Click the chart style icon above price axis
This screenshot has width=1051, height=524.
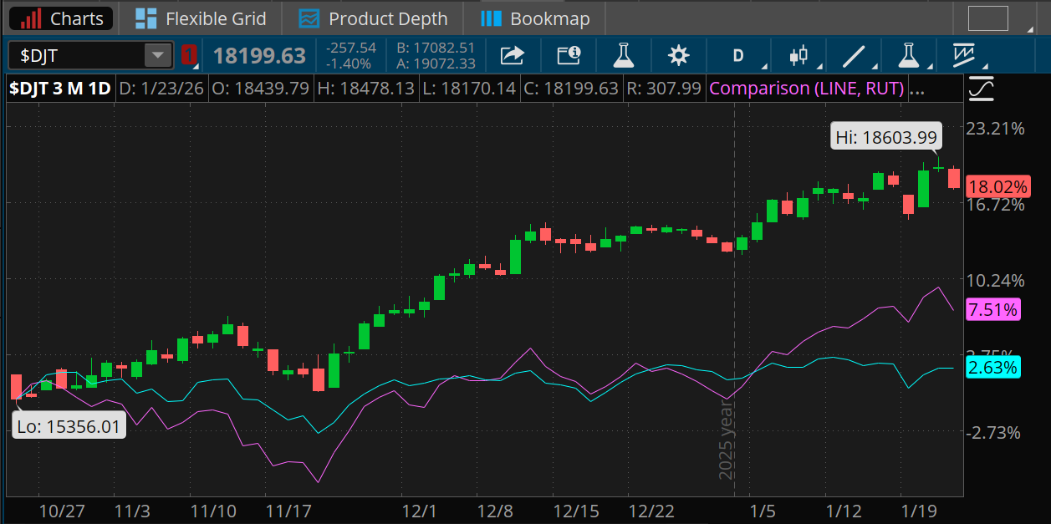980,88
